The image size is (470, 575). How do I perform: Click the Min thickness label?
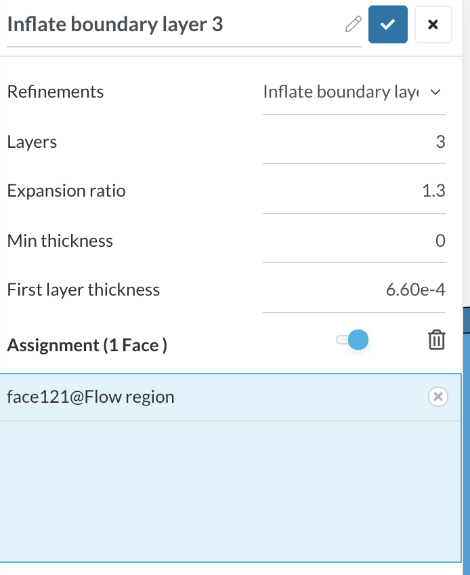click(60, 241)
